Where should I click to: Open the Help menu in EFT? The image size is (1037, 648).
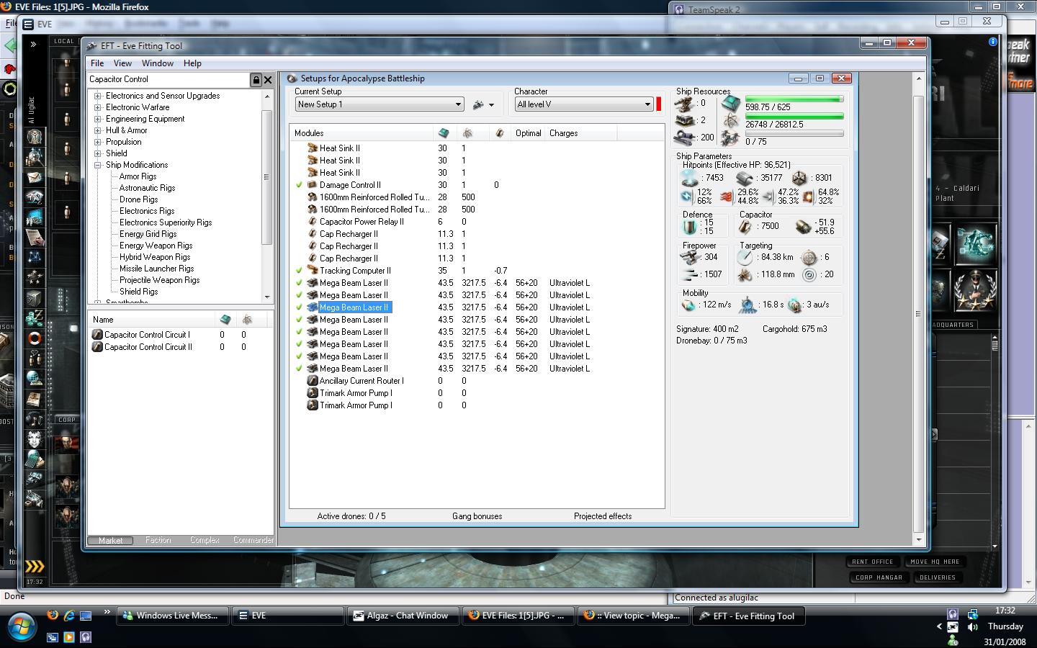pos(192,63)
